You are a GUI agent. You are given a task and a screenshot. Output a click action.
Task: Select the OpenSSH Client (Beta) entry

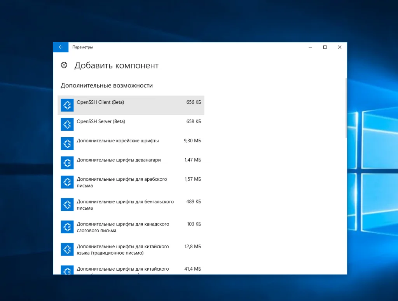[131, 105]
